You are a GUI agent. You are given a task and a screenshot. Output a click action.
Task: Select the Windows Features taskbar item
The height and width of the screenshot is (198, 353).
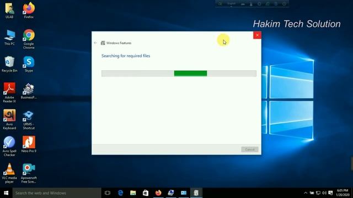click(x=196, y=193)
